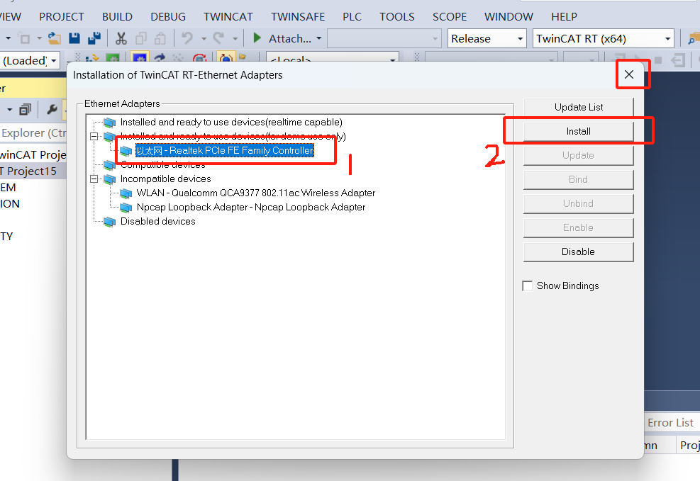
Task: Click the Disabled devices adapter icon
Action: 109,222
